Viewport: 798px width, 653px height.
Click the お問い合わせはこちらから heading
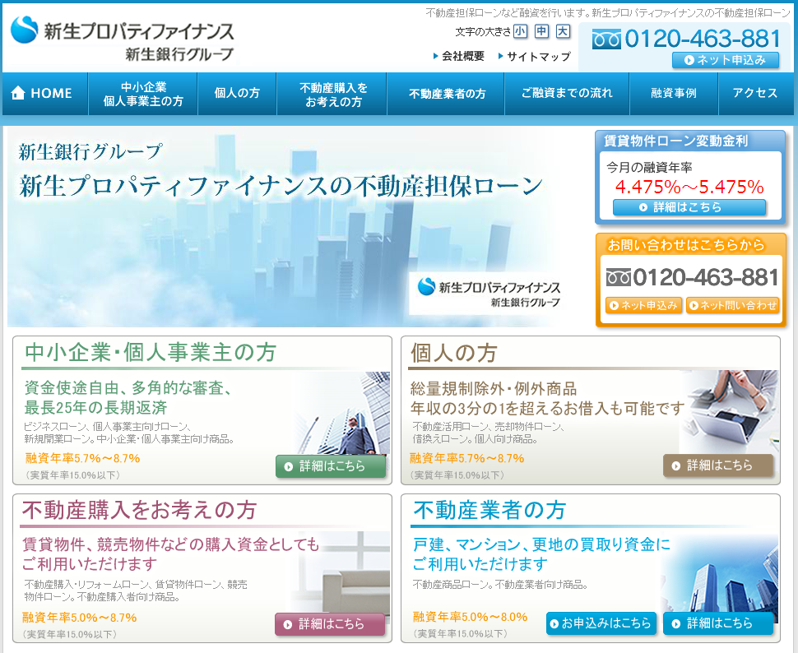point(685,245)
